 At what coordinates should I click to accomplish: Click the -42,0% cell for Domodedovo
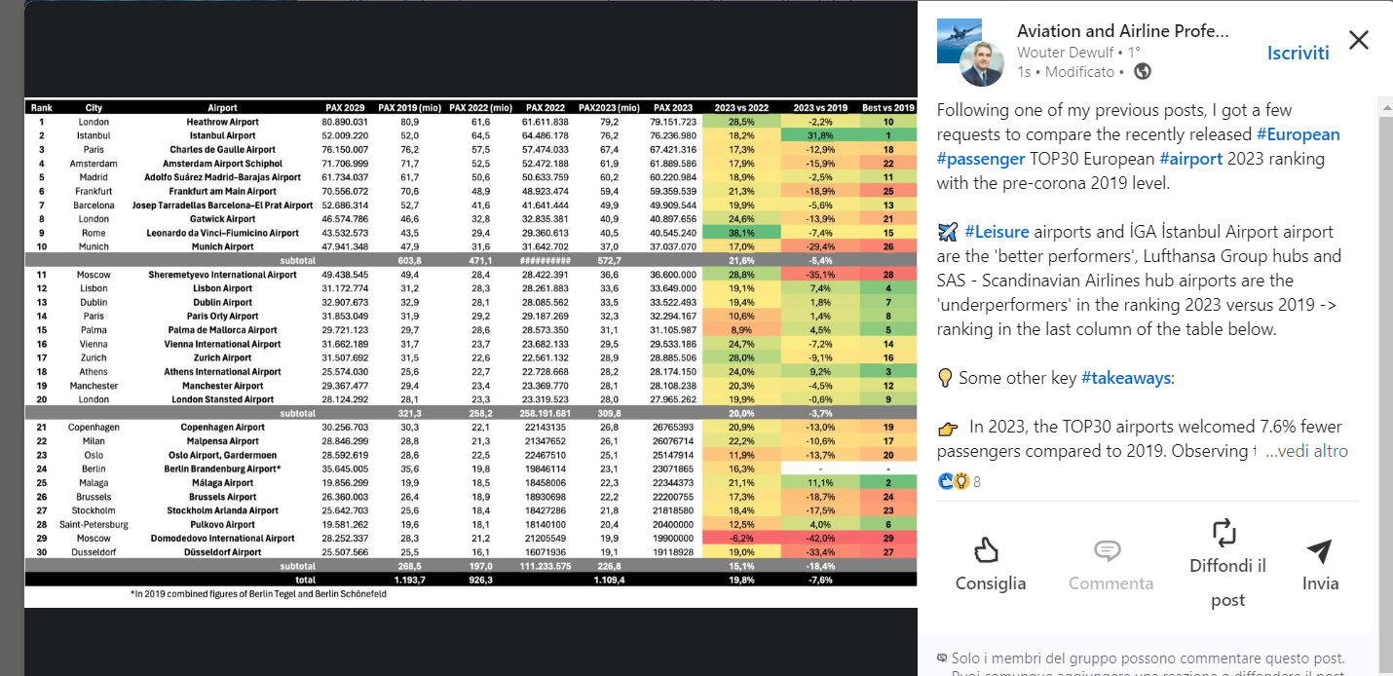coord(819,538)
